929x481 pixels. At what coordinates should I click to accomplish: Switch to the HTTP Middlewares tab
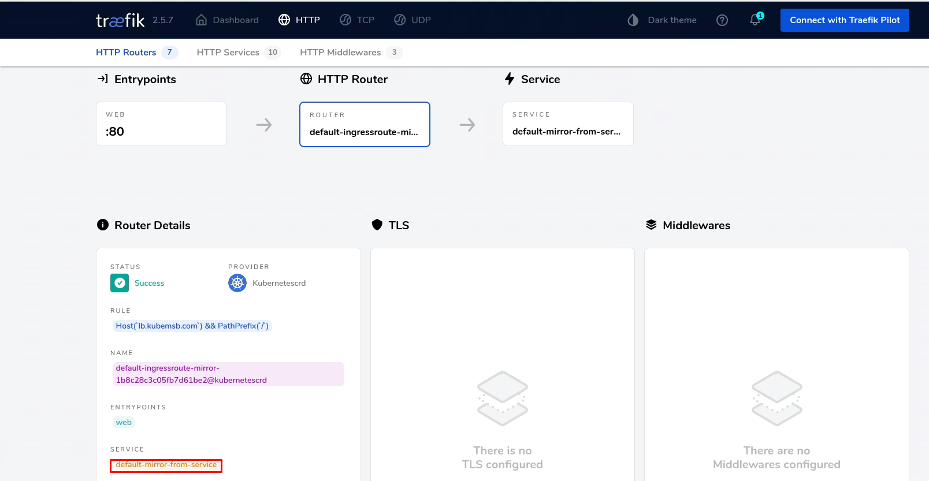pyautogui.click(x=340, y=53)
